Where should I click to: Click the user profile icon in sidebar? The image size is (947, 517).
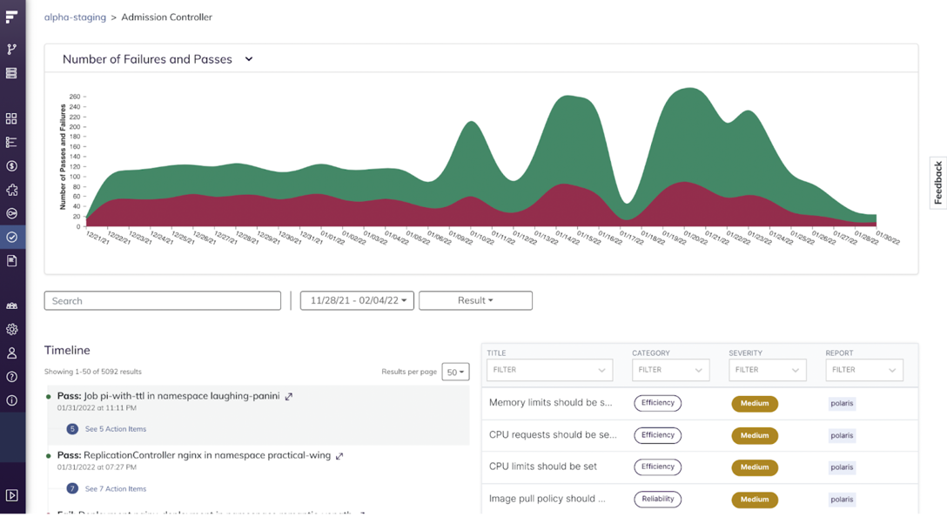(11, 353)
